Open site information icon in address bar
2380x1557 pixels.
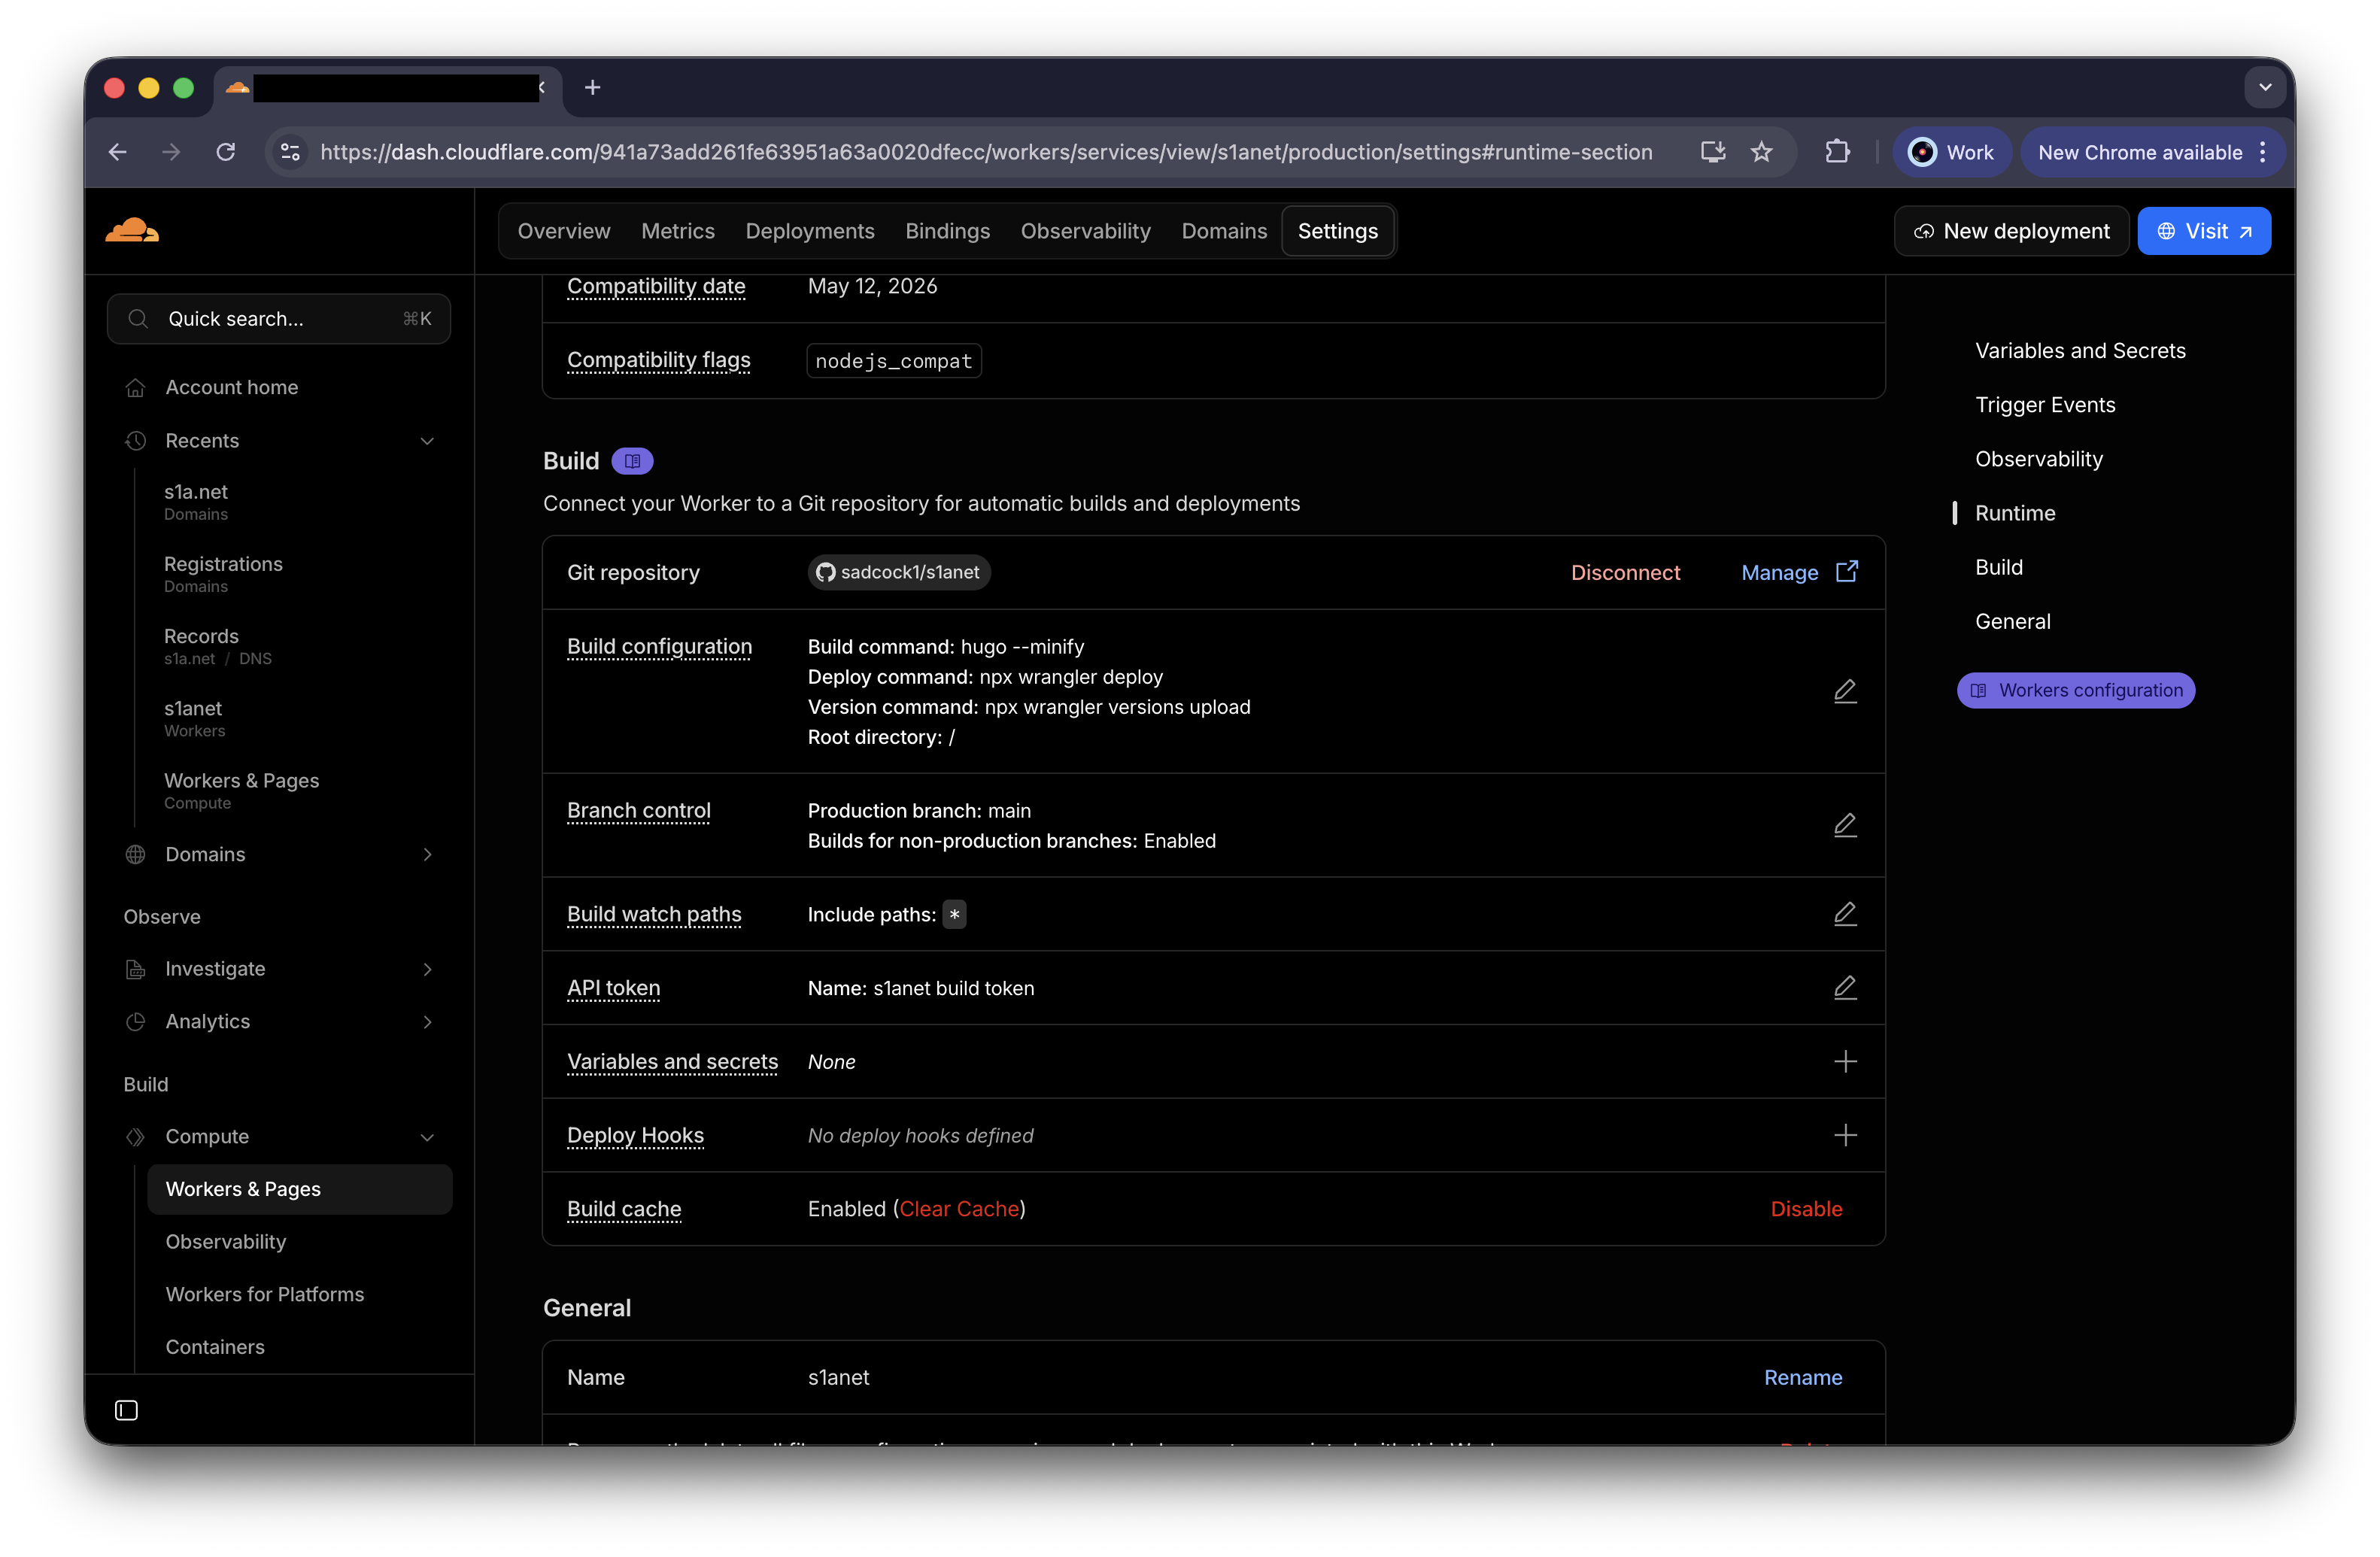coord(291,152)
